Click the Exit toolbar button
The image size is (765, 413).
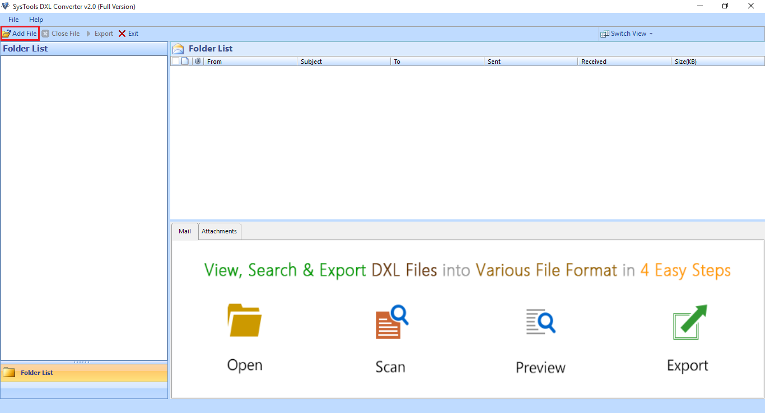(128, 34)
